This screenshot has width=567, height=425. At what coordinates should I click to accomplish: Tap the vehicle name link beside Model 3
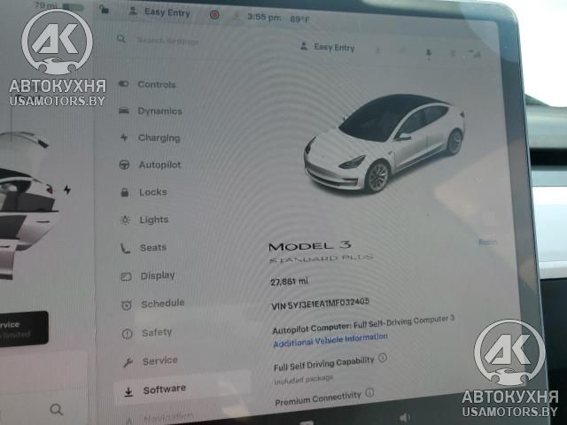pos(487,242)
